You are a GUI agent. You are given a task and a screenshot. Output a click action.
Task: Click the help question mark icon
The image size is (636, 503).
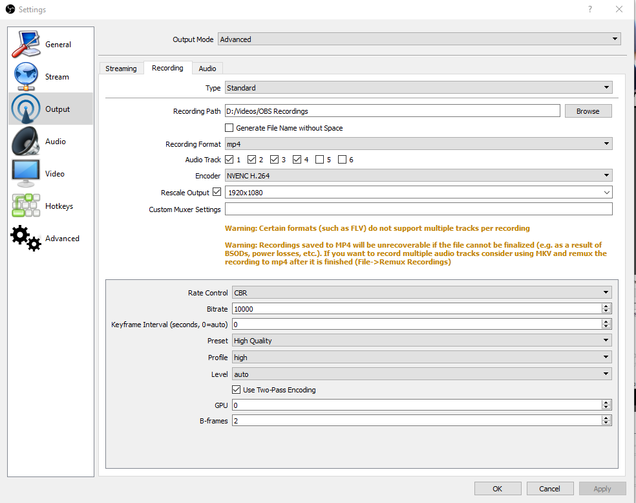coord(589,9)
